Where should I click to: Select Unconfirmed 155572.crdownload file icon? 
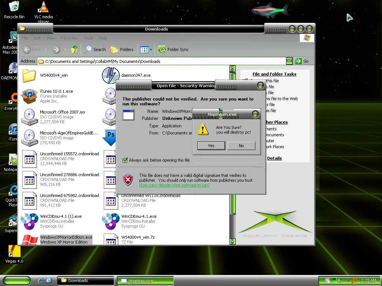(x=29, y=159)
